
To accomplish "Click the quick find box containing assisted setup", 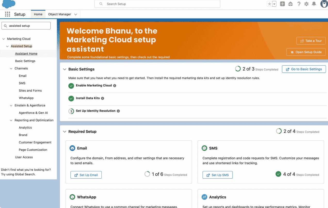I will (x=26, y=26).
